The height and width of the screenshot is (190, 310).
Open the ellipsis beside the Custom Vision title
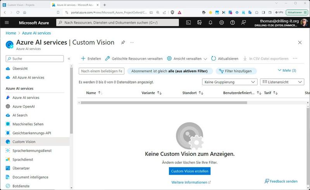[132, 42]
